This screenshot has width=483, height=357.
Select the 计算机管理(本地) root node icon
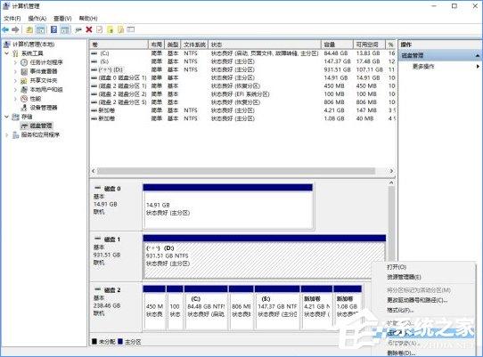[x=6, y=45]
